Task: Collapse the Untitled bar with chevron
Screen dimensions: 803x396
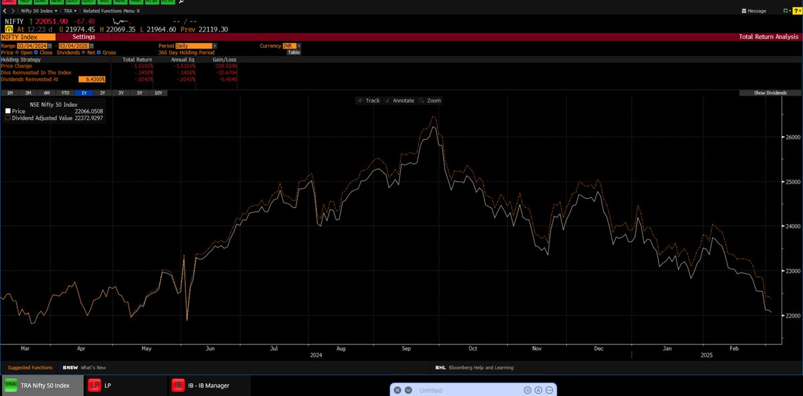Action: point(409,390)
